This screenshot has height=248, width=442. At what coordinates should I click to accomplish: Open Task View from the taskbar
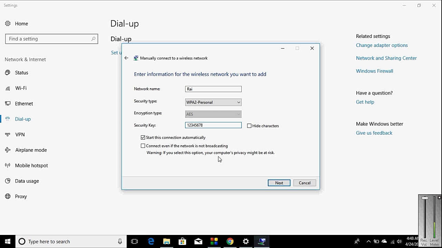click(135, 241)
